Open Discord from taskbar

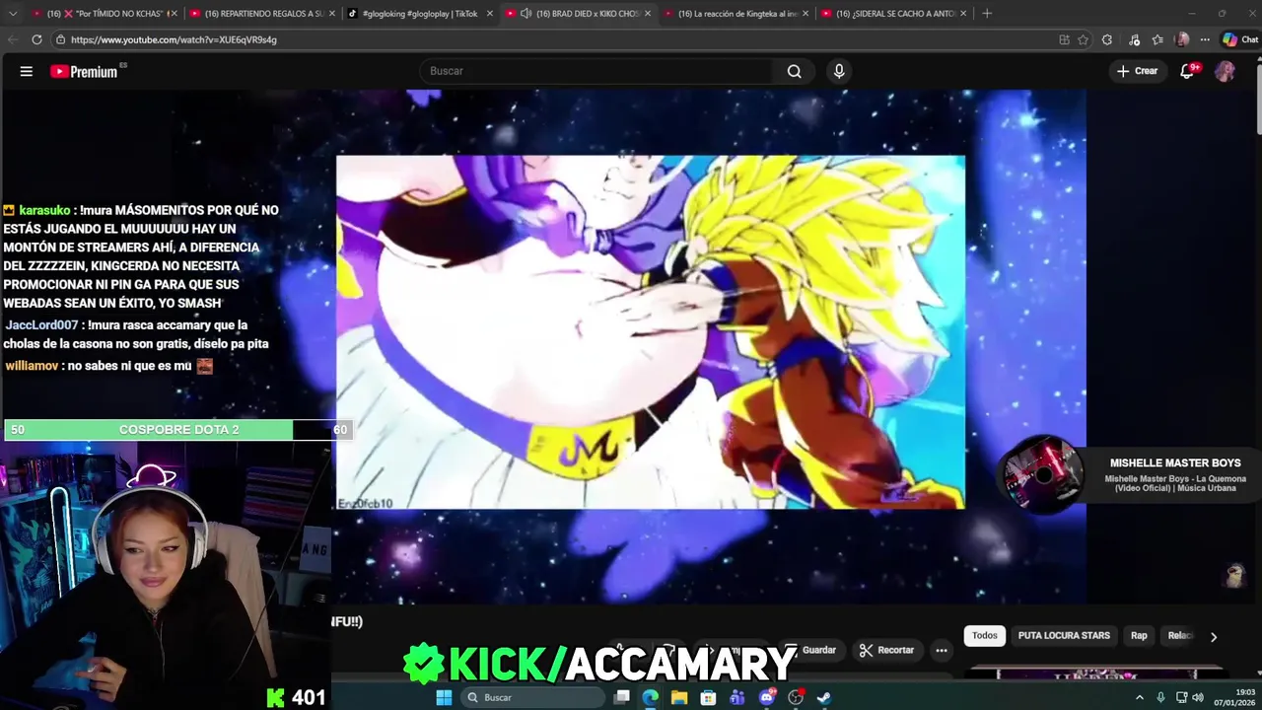click(766, 697)
